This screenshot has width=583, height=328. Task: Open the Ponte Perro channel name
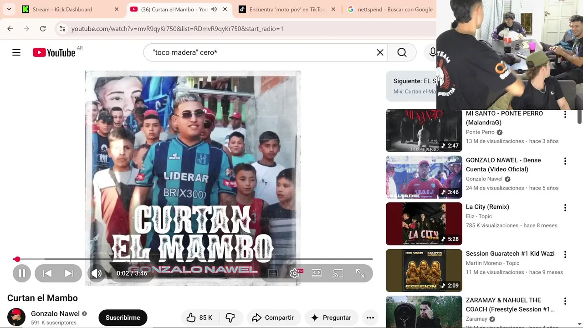point(480,132)
